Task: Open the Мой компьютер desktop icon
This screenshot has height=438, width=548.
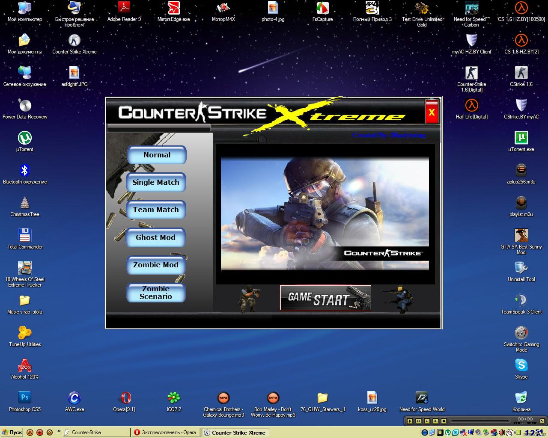Action: click(25, 12)
